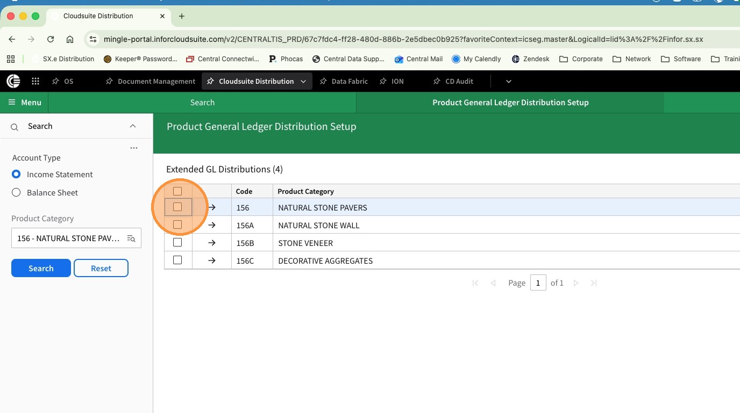Click the Product Category column header
Screen dimensions: 740x413
point(306,191)
